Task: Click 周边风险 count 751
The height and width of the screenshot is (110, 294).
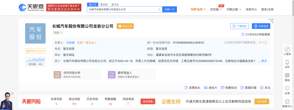Action: coord(74,104)
